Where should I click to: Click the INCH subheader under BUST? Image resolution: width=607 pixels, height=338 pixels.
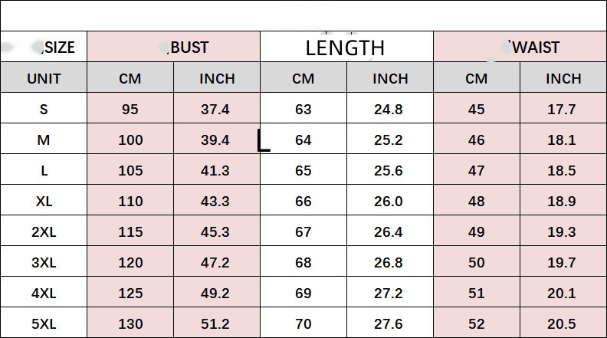click(217, 78)
